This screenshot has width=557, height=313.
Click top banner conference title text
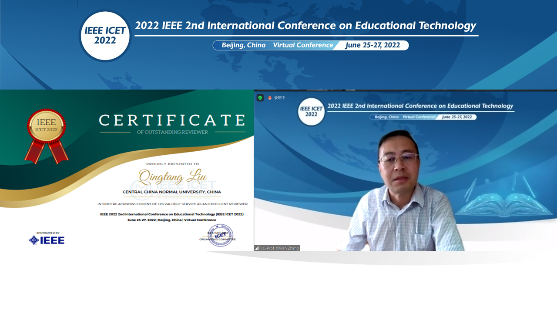[x=305, y=25]
